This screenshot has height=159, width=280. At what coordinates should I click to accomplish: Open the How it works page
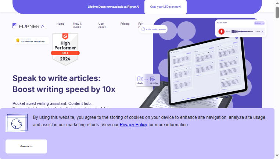(x=77, y=25)
